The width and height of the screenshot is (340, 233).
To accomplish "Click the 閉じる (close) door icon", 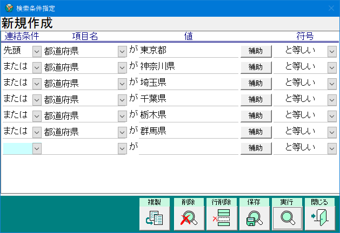I will click(x=319, y=218).
